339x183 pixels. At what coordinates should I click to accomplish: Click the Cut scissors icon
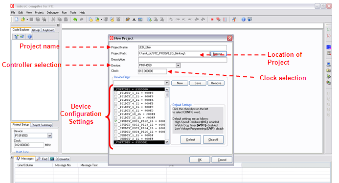coord(53,19)
